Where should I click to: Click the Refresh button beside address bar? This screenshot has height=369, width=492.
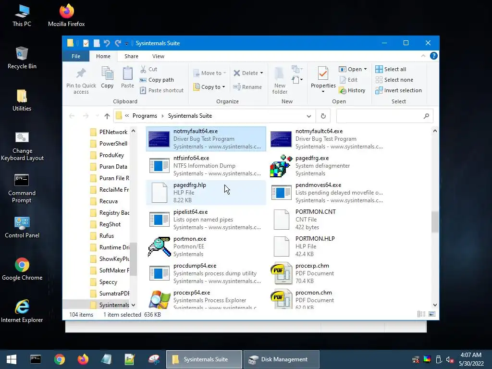(x=323, y=116)
